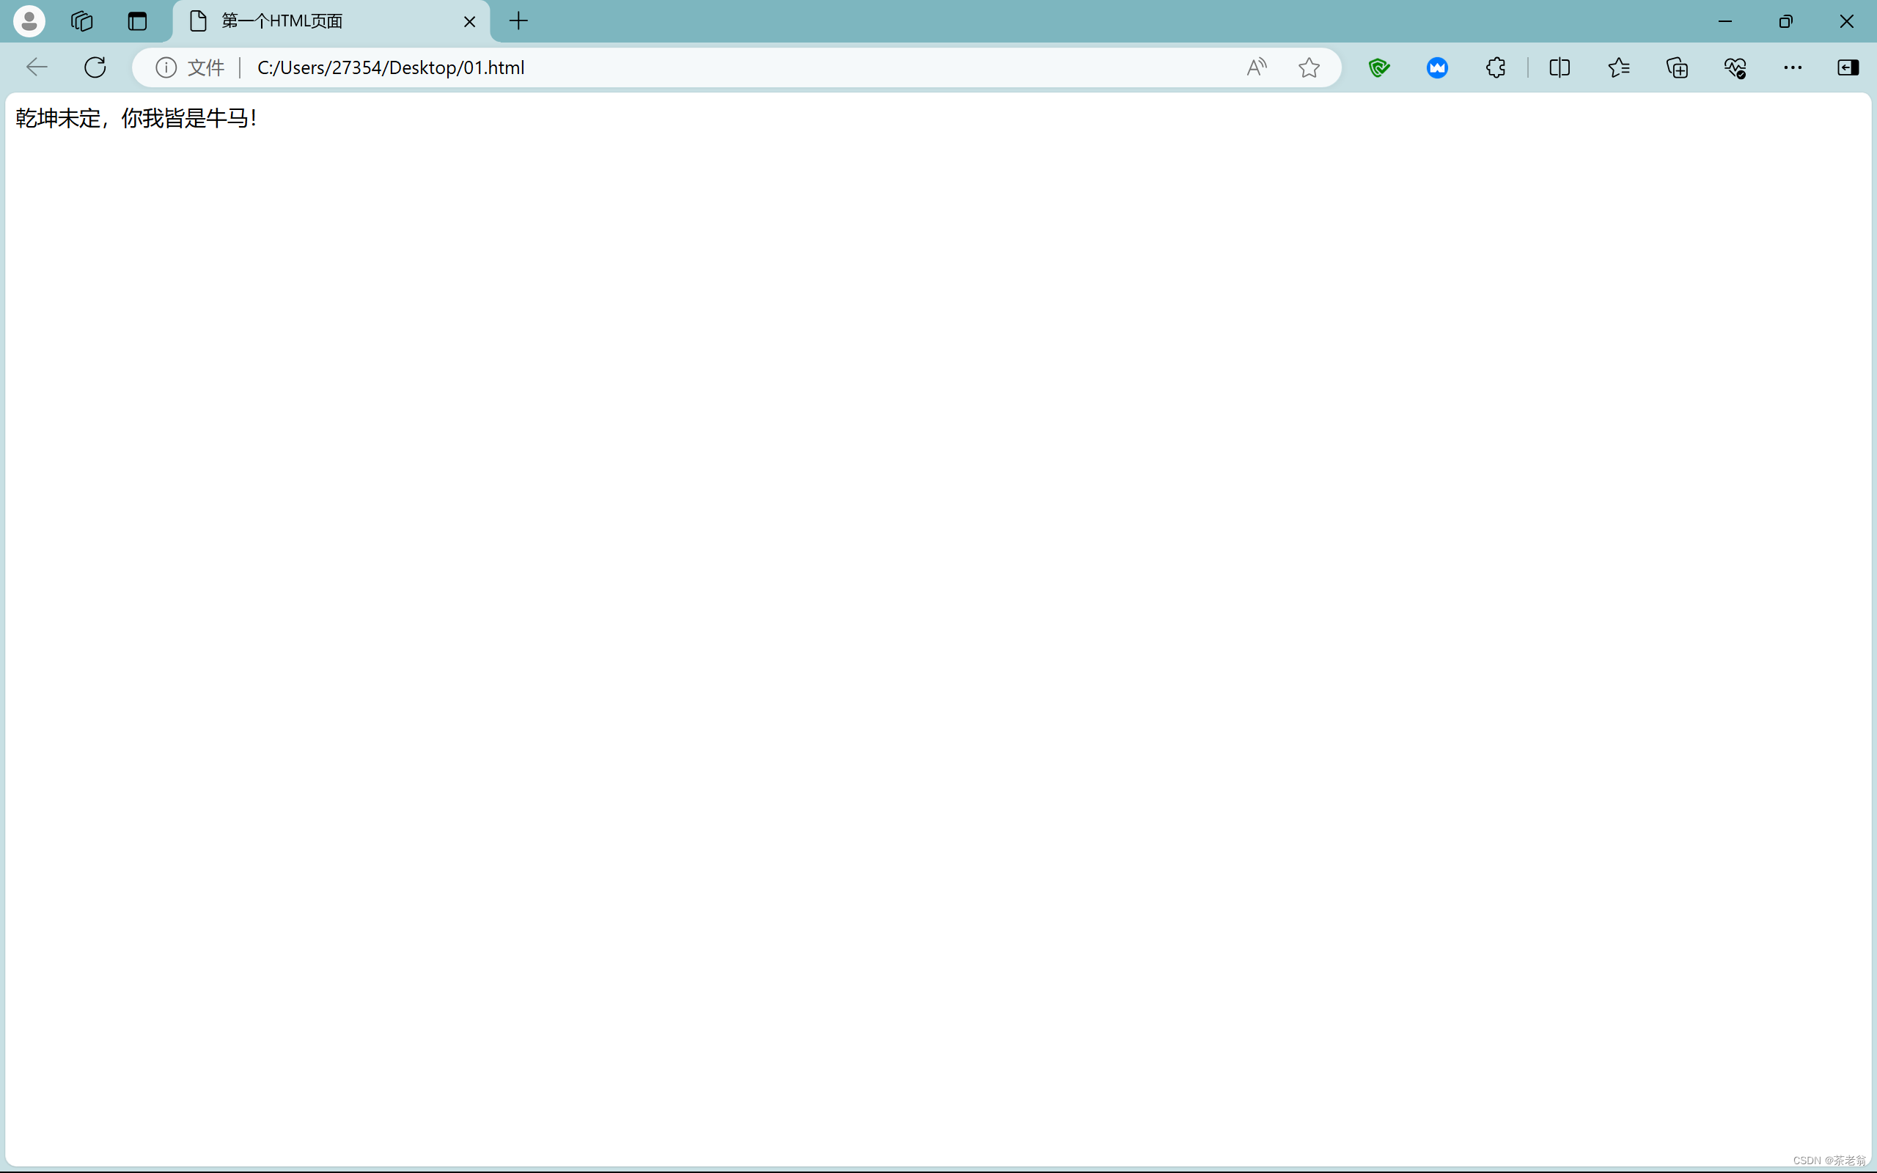Open the blue round extension icon
Viewport: 1877px width, 1173px height.
(1437, 67)
